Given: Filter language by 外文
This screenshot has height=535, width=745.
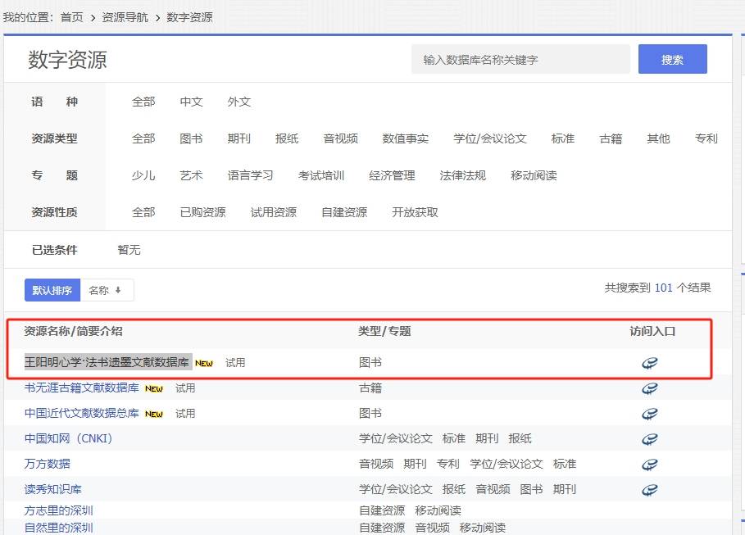Looking at the screenshot, I should click(x=239, y=102).
